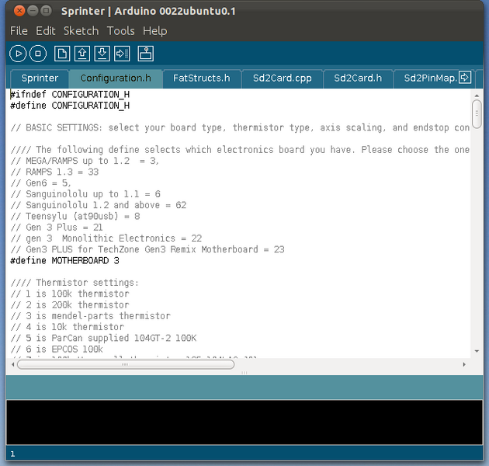Open the Tools menu
489x466 pixels.
(x=120, y=31)
